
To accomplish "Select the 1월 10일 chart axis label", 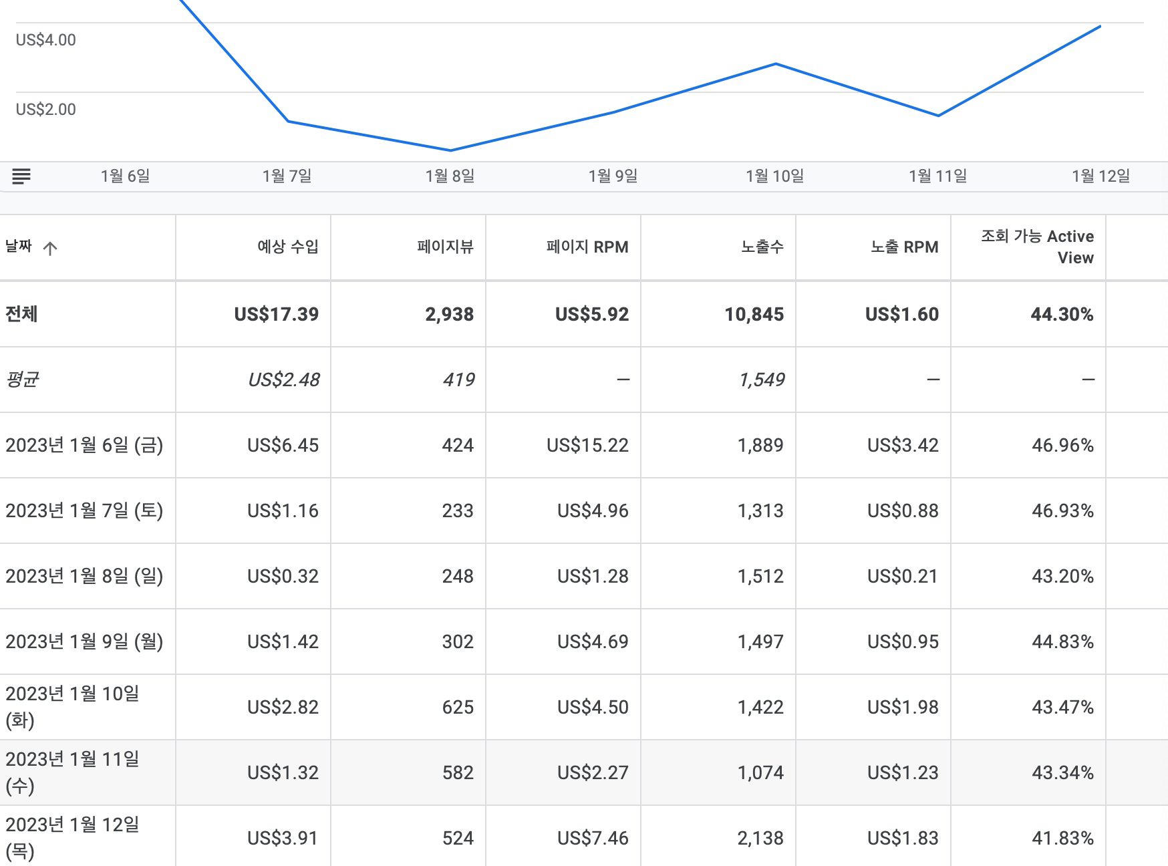I will pyautogui.click(x=775, y=176).
